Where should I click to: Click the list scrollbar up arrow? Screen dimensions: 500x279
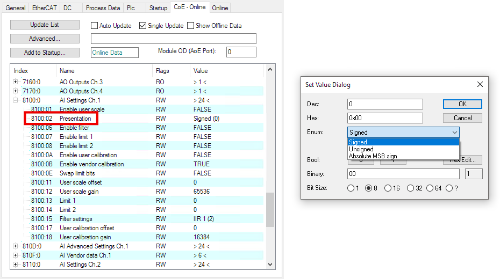(270, 69)
